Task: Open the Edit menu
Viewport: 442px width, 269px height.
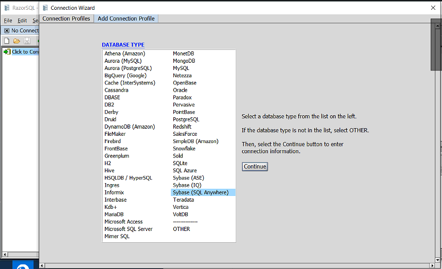Action: coord(22,21)
